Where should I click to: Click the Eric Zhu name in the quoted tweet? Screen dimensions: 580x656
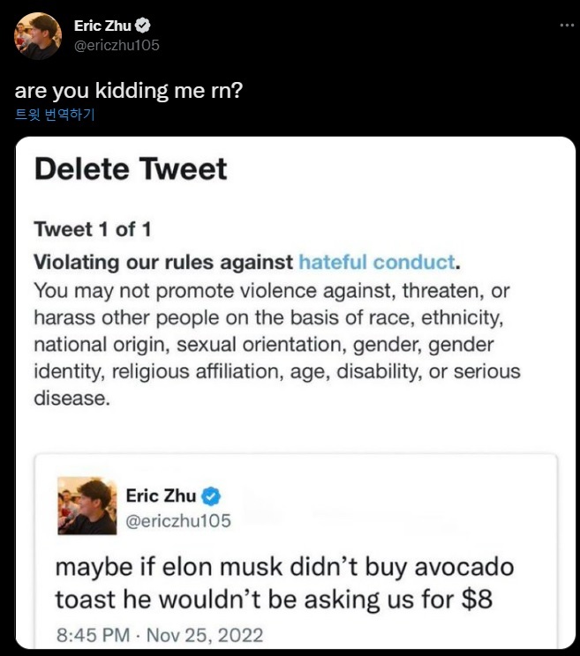(161, 496)
